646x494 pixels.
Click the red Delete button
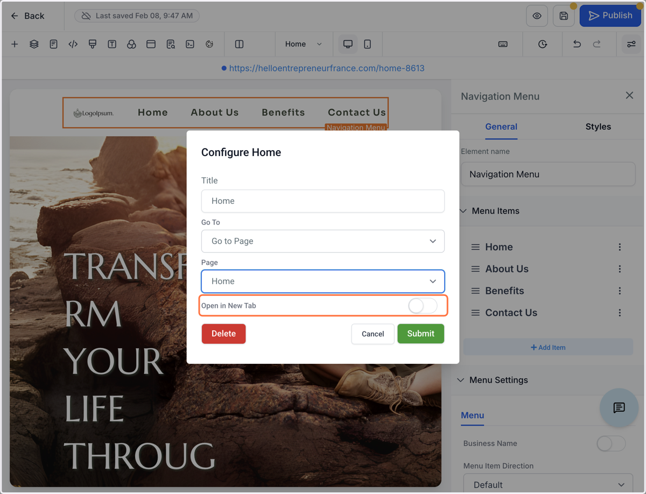pos(223,334)
